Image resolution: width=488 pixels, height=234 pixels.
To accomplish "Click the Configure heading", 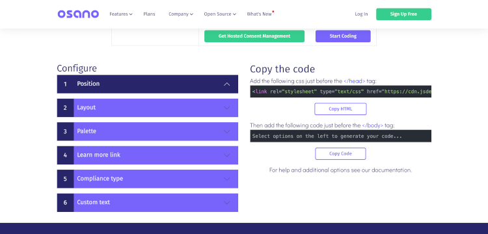I will 77,68.
